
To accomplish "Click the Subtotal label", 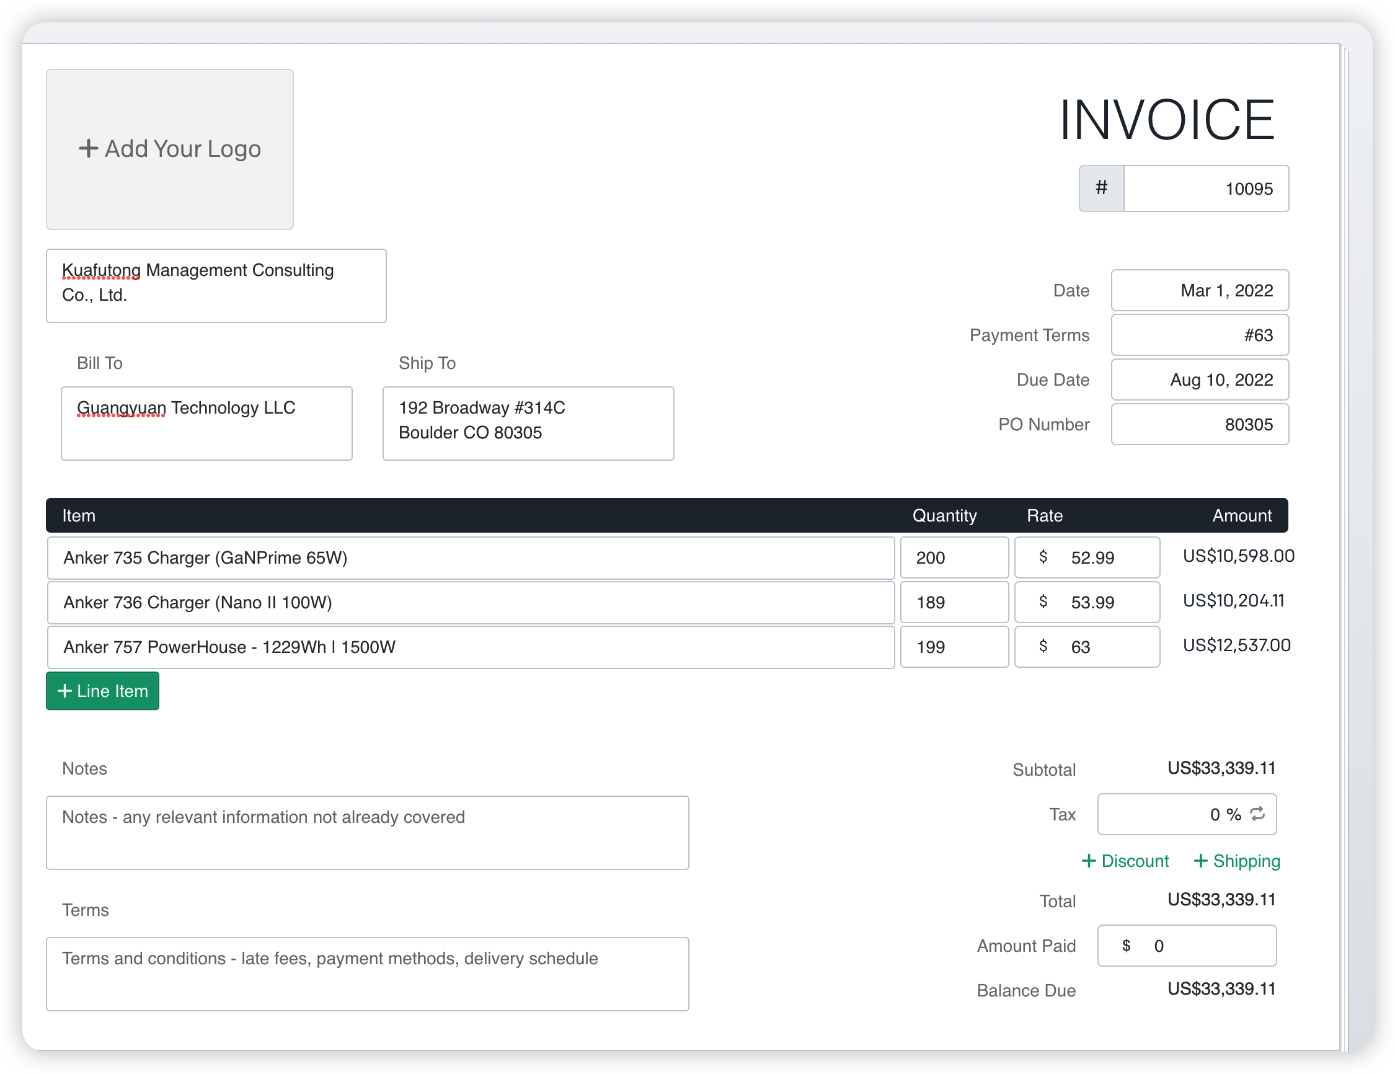I will pos(1043,770).
